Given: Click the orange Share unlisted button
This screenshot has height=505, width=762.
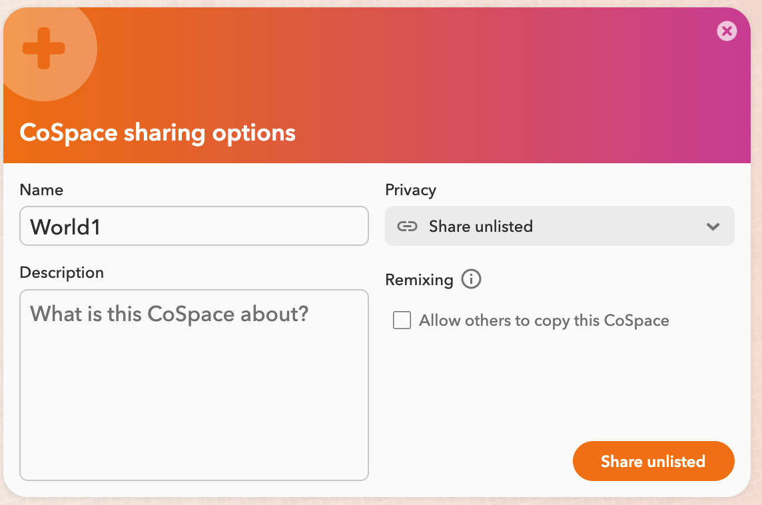Looking at the screenshot, I should click(x=653, y=461).
